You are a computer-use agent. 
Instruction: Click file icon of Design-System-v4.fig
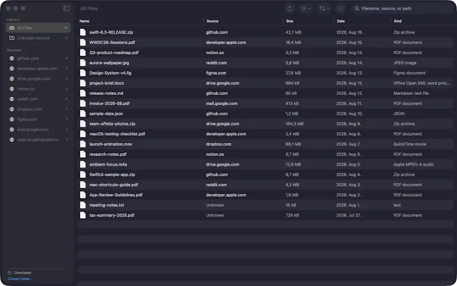(83, 73)
